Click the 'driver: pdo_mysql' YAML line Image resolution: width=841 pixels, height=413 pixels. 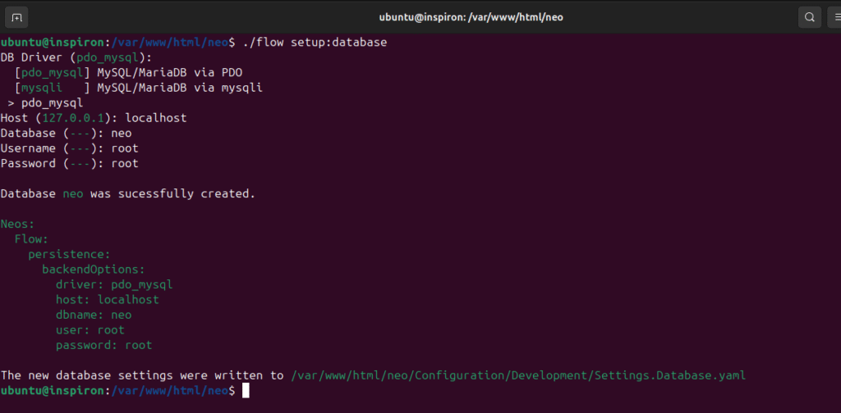[114, 284]
